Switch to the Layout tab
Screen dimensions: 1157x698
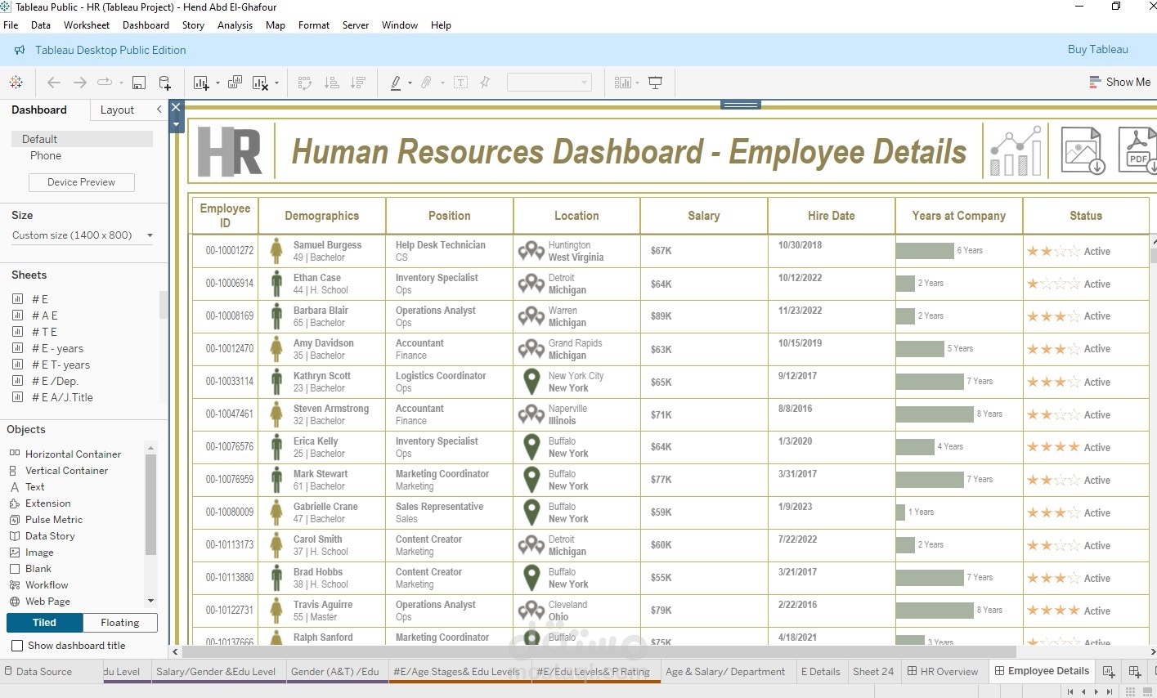click(117, 110)
